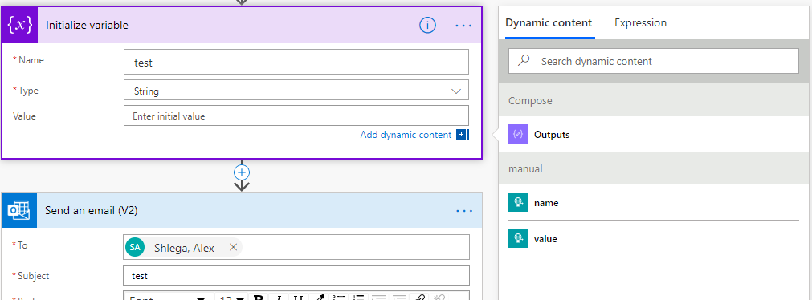Open the Send an email ellipsis menu
Image resolution: width=812 pixels, height=300 pixels.
click(x=464, y=211)
